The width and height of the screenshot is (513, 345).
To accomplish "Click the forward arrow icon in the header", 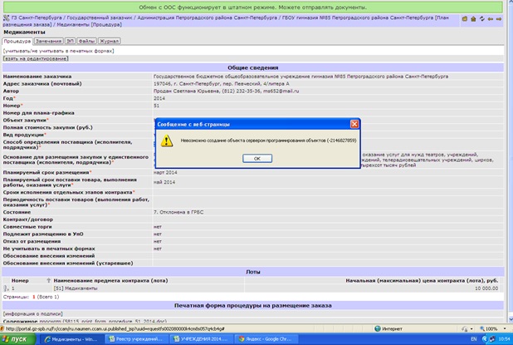I will click(499, 19).
